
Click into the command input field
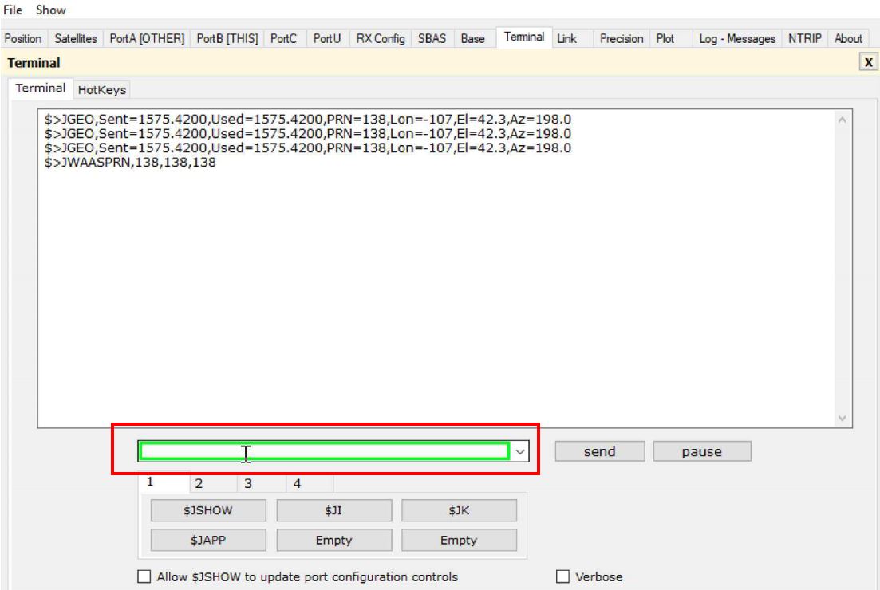(325, 451)
